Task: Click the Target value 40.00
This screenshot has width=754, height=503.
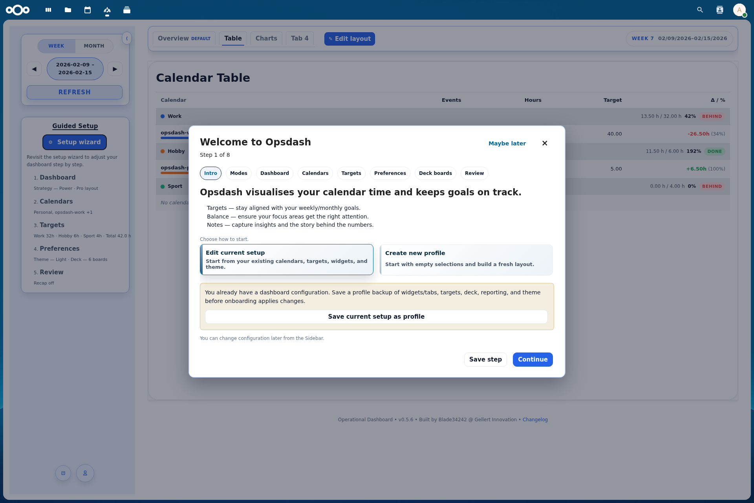Action: [615, 134]
